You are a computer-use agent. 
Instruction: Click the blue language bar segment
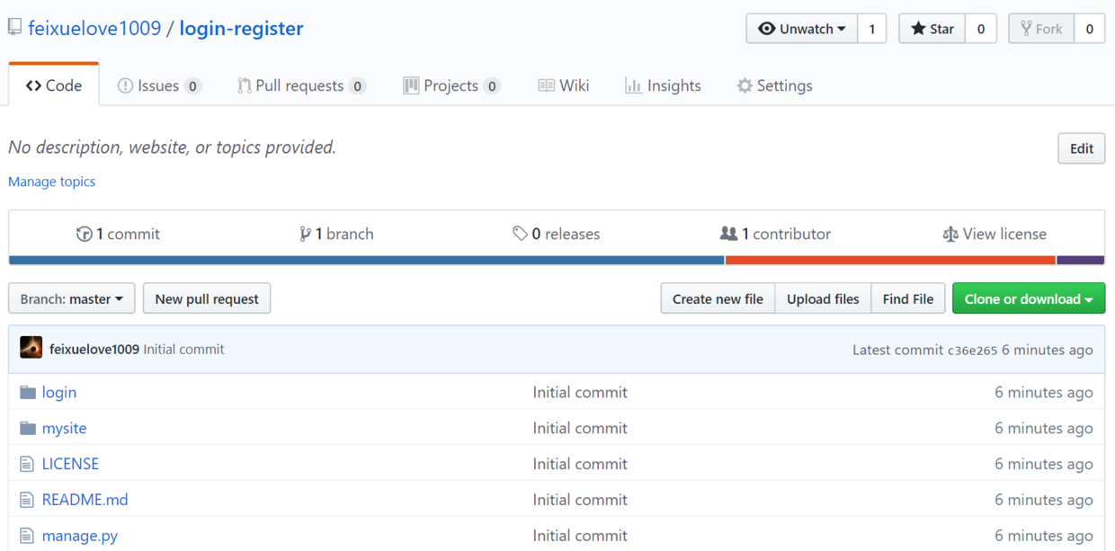click(x=367, y=261)
